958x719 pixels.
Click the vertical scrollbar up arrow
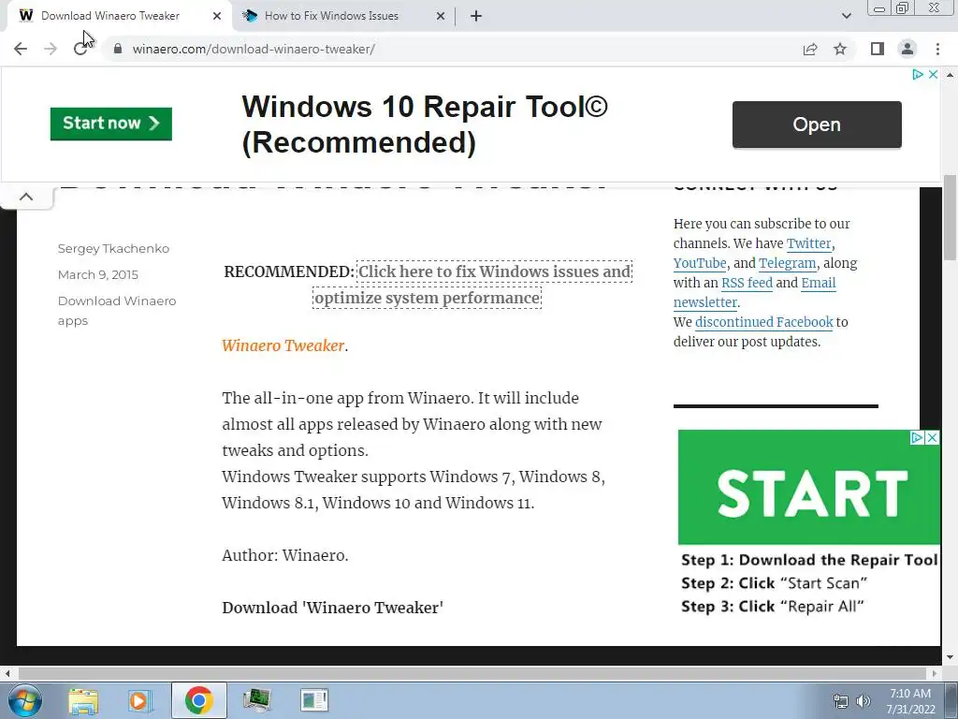pyautogui.click(x=950, y=75)
